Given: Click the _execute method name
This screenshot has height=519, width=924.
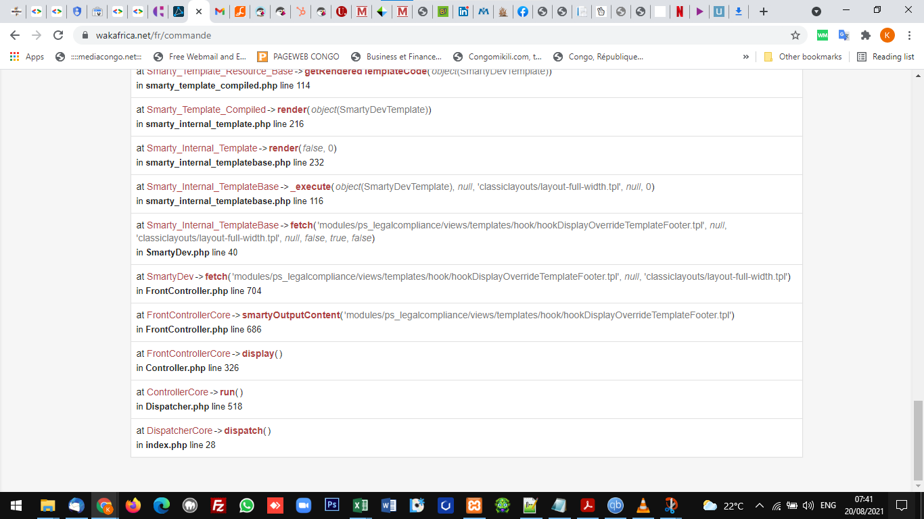Looking at the screenshot, I should click(310, 187).
